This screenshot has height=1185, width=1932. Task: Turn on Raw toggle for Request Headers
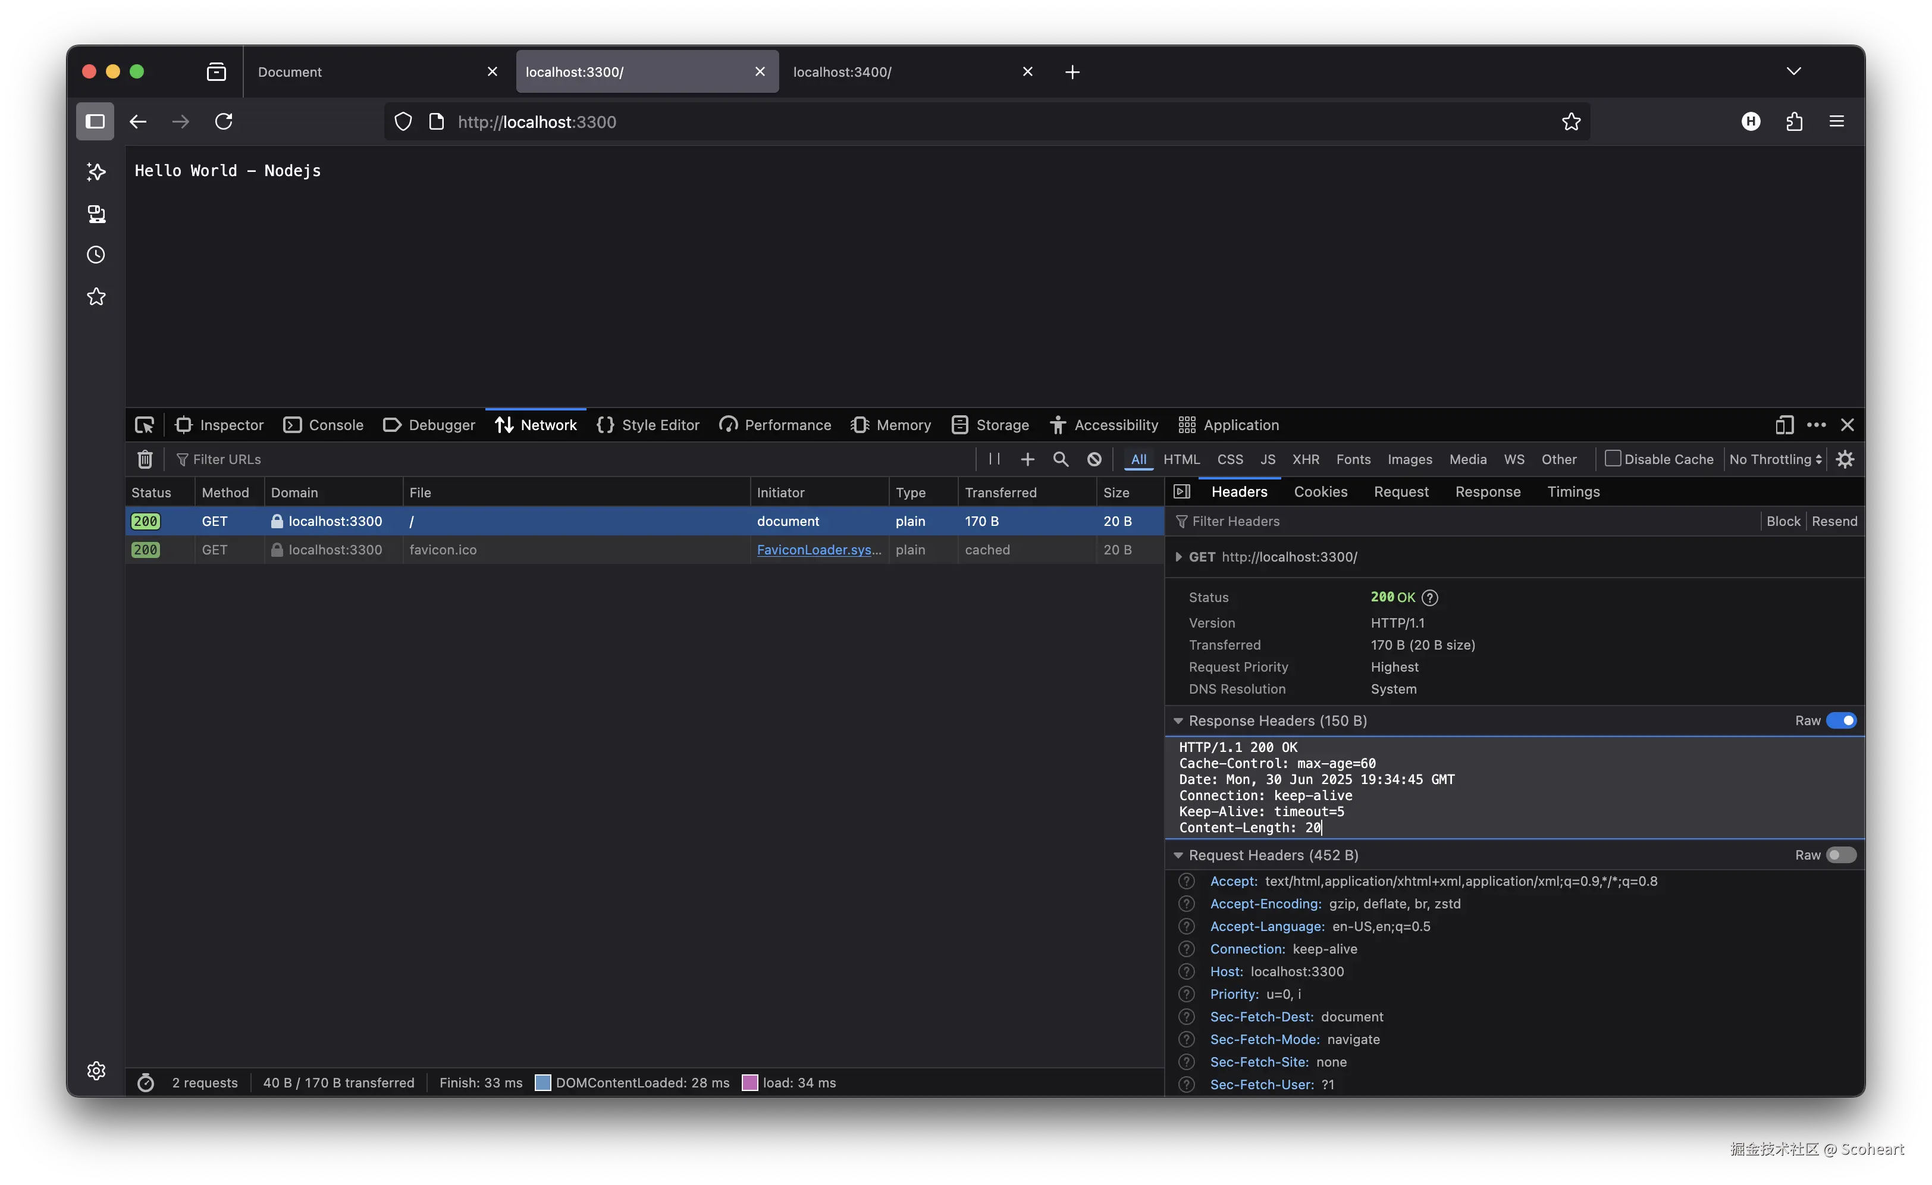tap(1840, 855)
